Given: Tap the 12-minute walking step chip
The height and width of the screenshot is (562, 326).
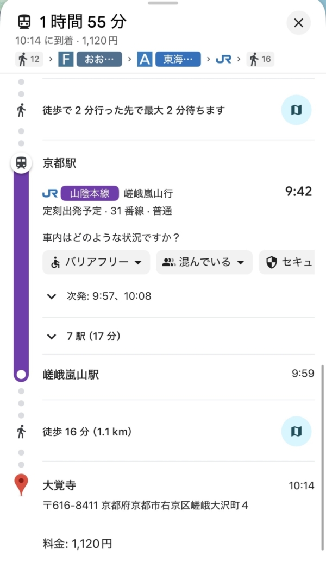Looking at the screenshot, I should click(29, 59).
